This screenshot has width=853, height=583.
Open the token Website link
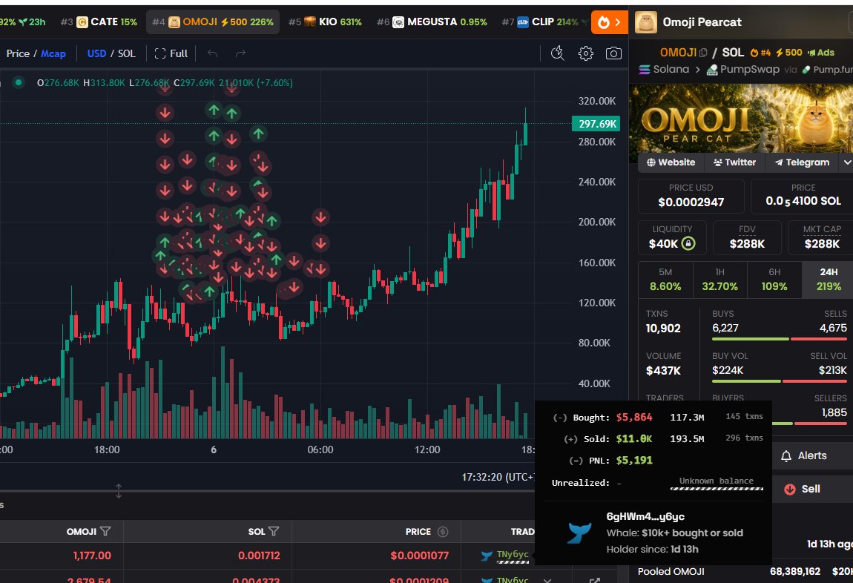tap(671, 162)
